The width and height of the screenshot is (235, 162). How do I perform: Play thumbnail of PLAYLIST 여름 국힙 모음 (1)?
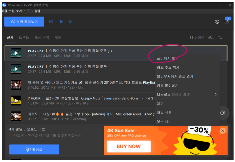point(16,53)
